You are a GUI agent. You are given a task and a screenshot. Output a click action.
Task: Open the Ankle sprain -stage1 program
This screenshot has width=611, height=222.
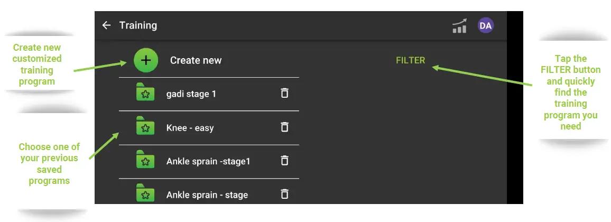click(208, 161)
